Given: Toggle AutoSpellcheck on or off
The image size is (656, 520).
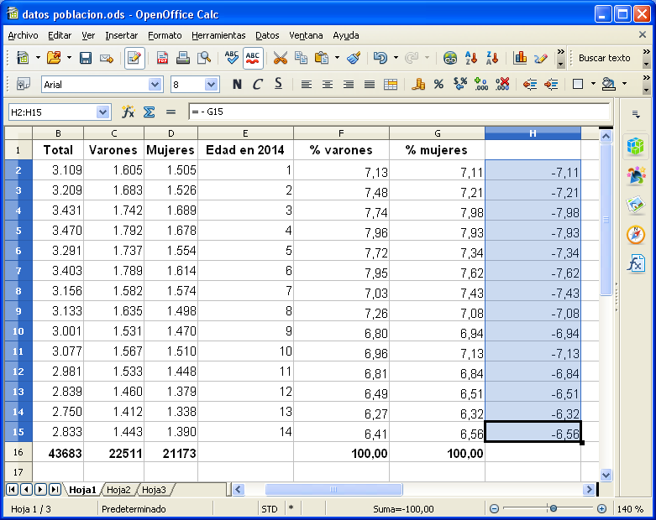Looking at the screenshot, I should [x=253, y=58].
